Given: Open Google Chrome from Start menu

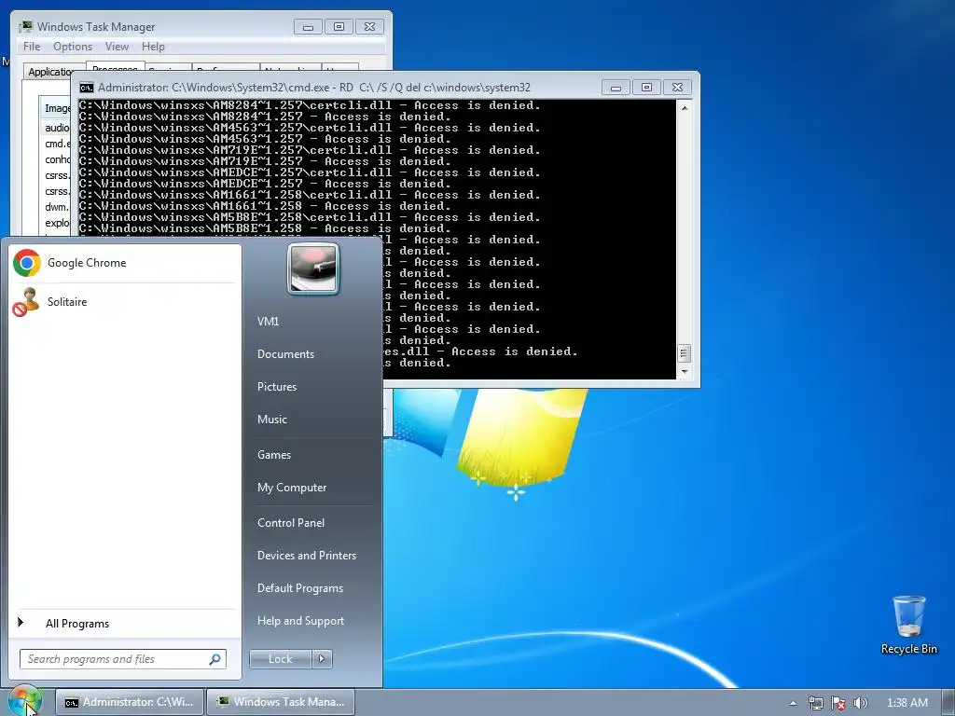Looking at the screenshot, I should point(125,263).
